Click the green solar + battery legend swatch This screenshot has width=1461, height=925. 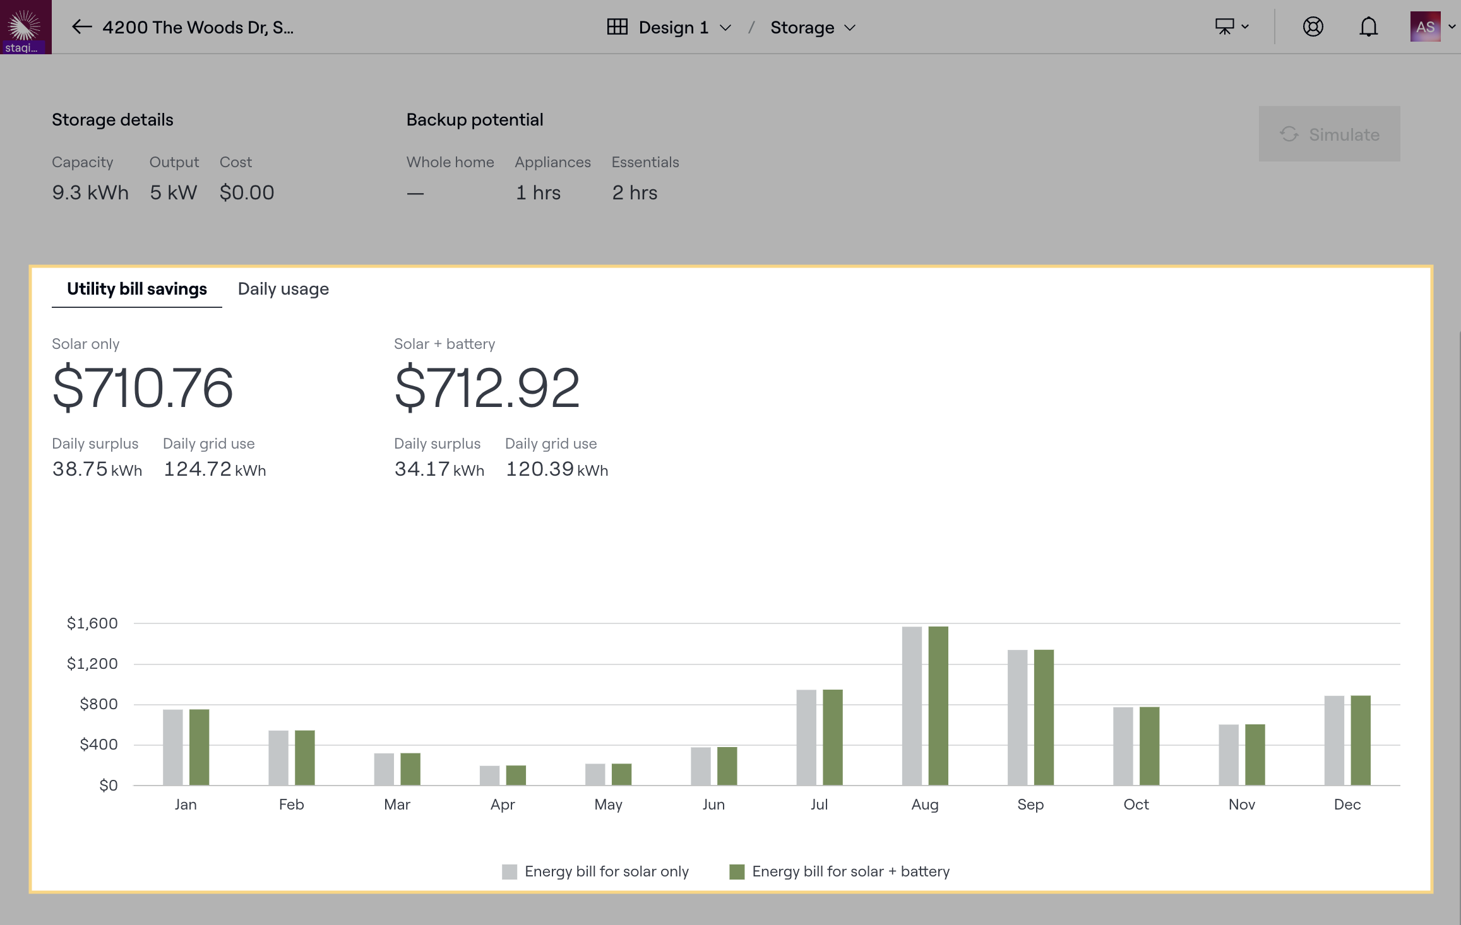(x=736, y=871)
